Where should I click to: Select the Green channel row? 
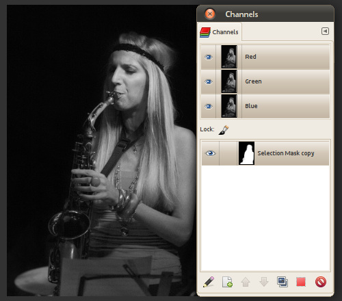(265, 81)
